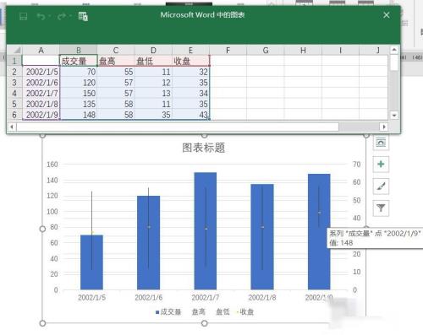
Task: Select the 成交量 legend entry
Action: (168, 312)
